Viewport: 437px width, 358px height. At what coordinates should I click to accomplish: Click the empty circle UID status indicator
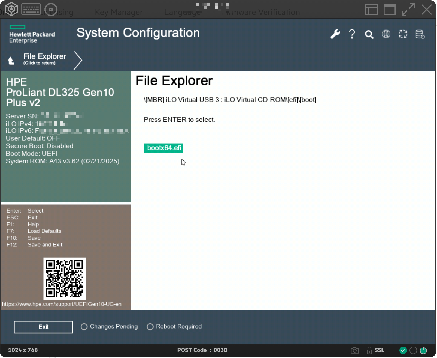(x=413, y=350)
